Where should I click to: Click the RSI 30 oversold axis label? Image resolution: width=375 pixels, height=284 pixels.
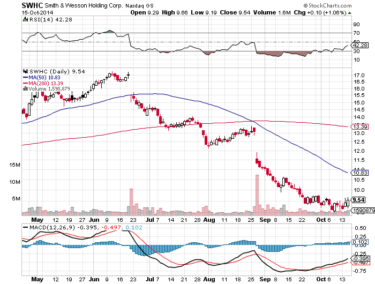[357, 51]
